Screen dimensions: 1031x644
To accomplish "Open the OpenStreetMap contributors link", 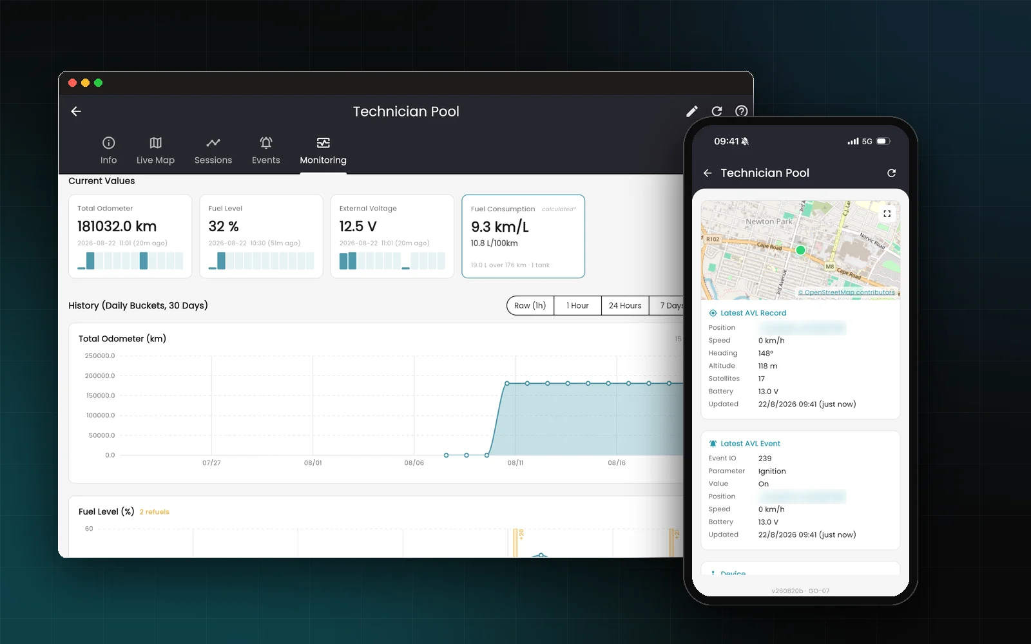I will point(847,292).
